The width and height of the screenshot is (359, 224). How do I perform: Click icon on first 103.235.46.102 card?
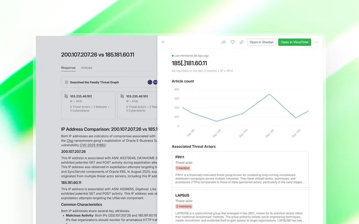(66, 96)
